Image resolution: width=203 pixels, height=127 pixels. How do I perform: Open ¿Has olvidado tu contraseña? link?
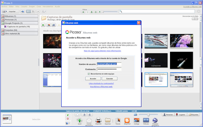(101, 84)
